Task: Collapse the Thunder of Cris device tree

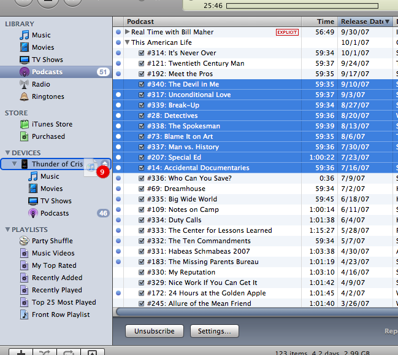Action: [x=15, y=164]
